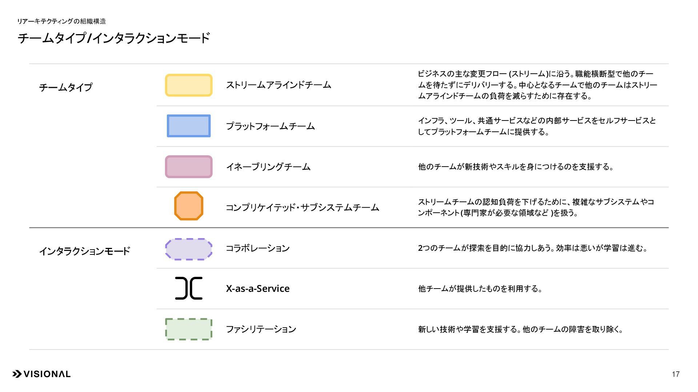Click the コンプリケイテッド・サブシステムチーム label
The height and width of the screenshot is (392, 698).
pyautogui.click(x=302, y=208)
